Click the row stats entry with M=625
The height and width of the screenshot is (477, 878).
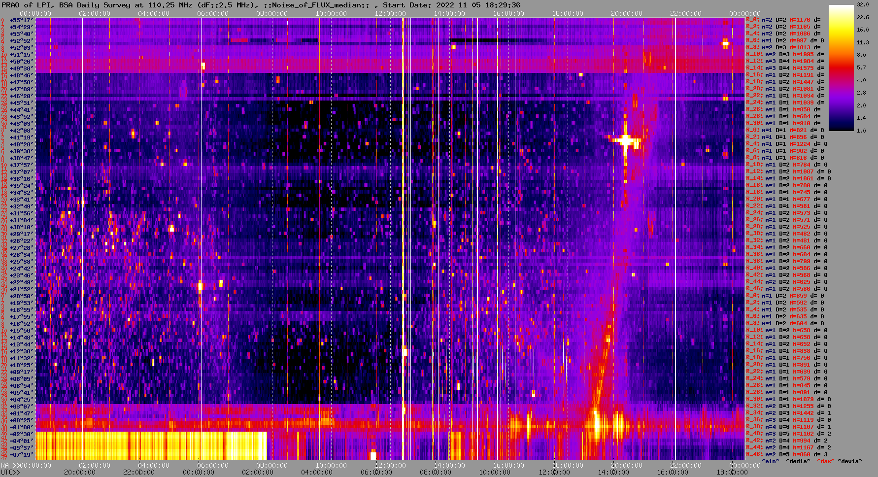(787, 282)
